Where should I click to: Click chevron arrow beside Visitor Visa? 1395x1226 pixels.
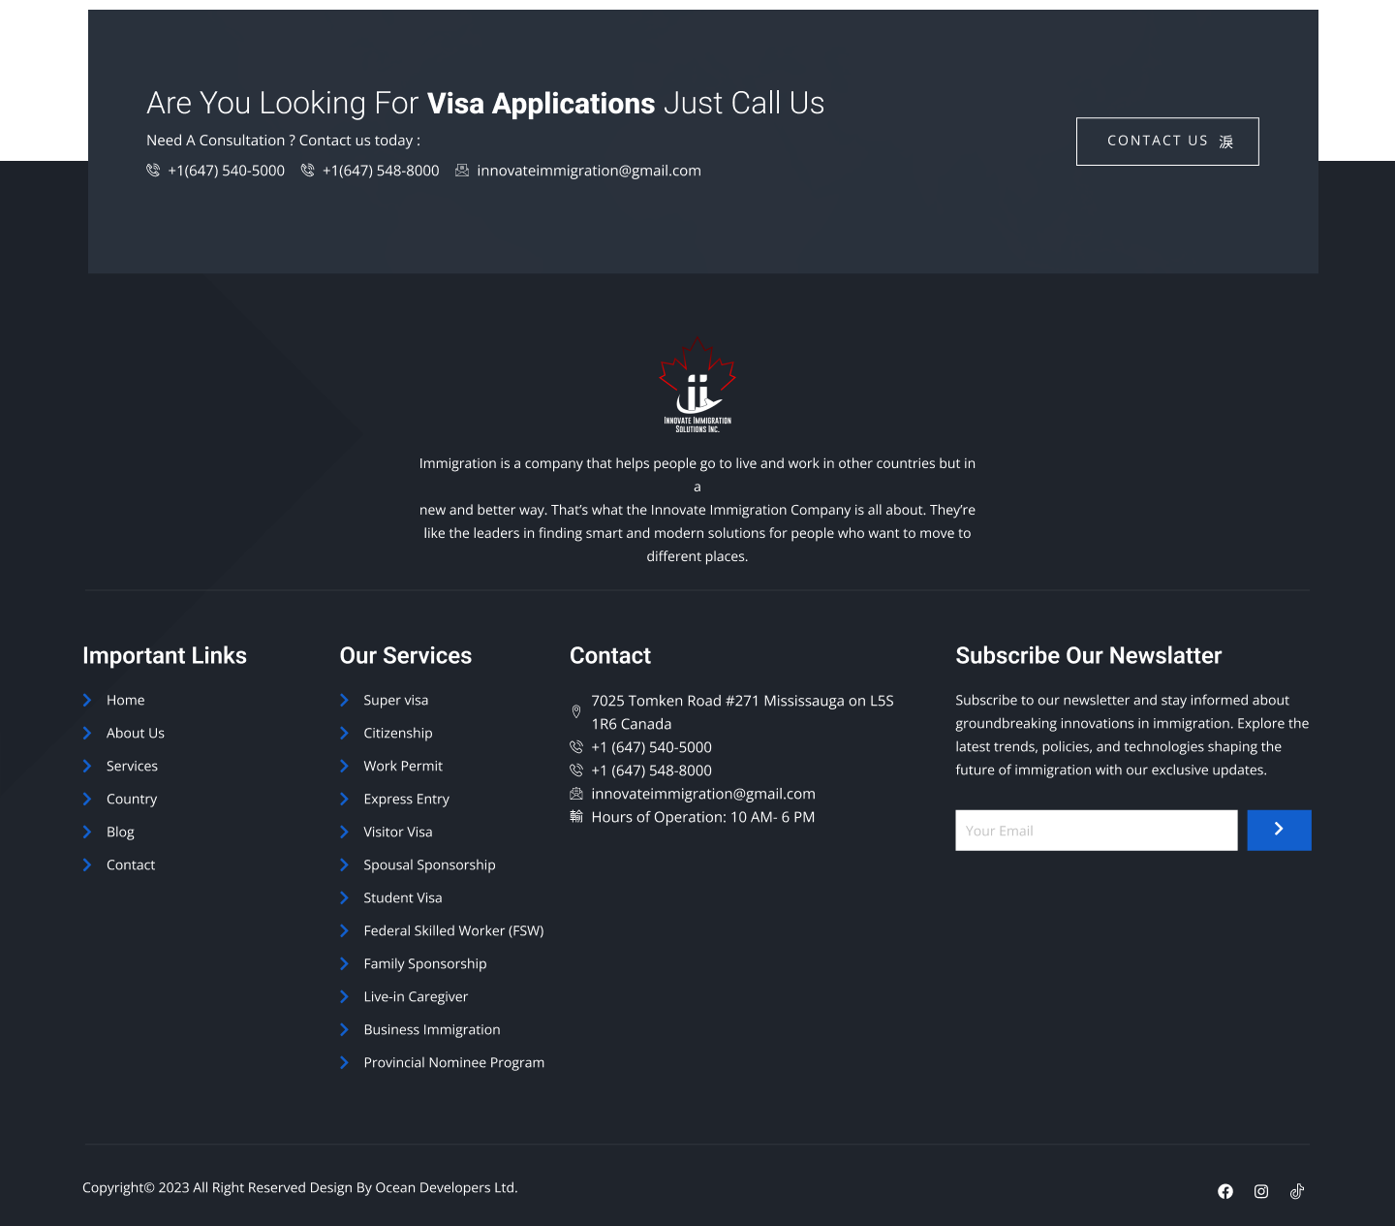click(344, 832)
